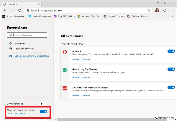Open Details for LastPass
Image resolution: width=177 pixels, height=121 pixels.
click(76, 95)
